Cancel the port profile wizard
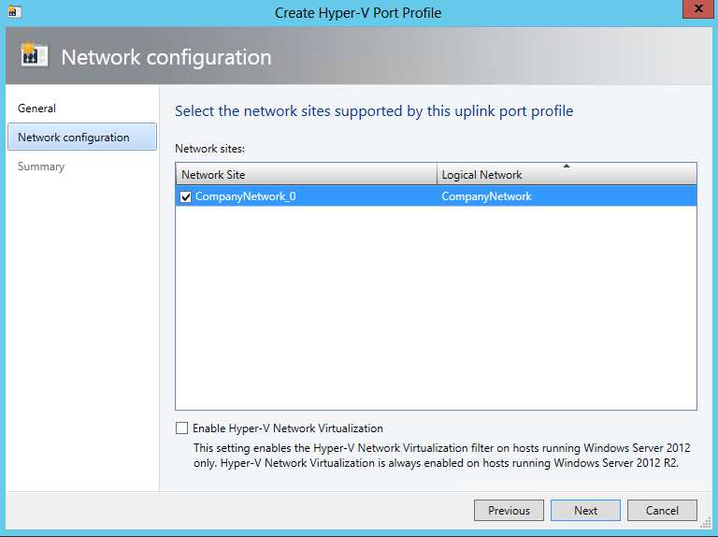 [662, 510]
